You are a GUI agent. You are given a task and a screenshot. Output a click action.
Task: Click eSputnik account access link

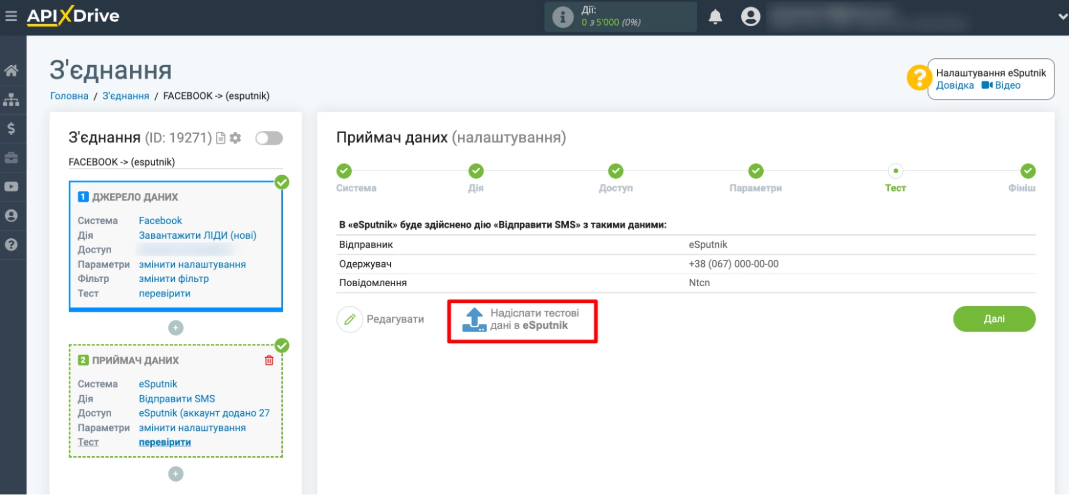point(204,413)
